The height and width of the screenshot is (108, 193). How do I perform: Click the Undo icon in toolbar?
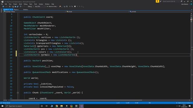tap(21, 7)
